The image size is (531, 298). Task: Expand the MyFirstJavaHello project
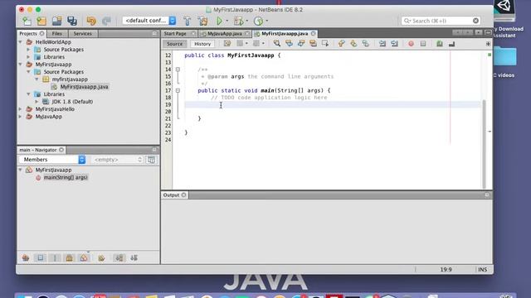pyautogui.click(x=20, y=109)
